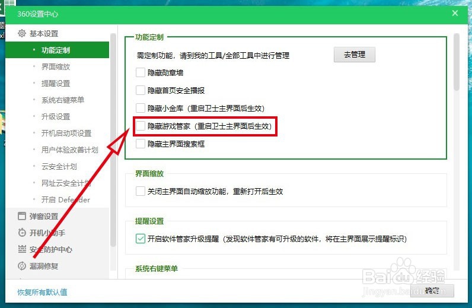Expand the 安全防护中心 category

[50, 249]
